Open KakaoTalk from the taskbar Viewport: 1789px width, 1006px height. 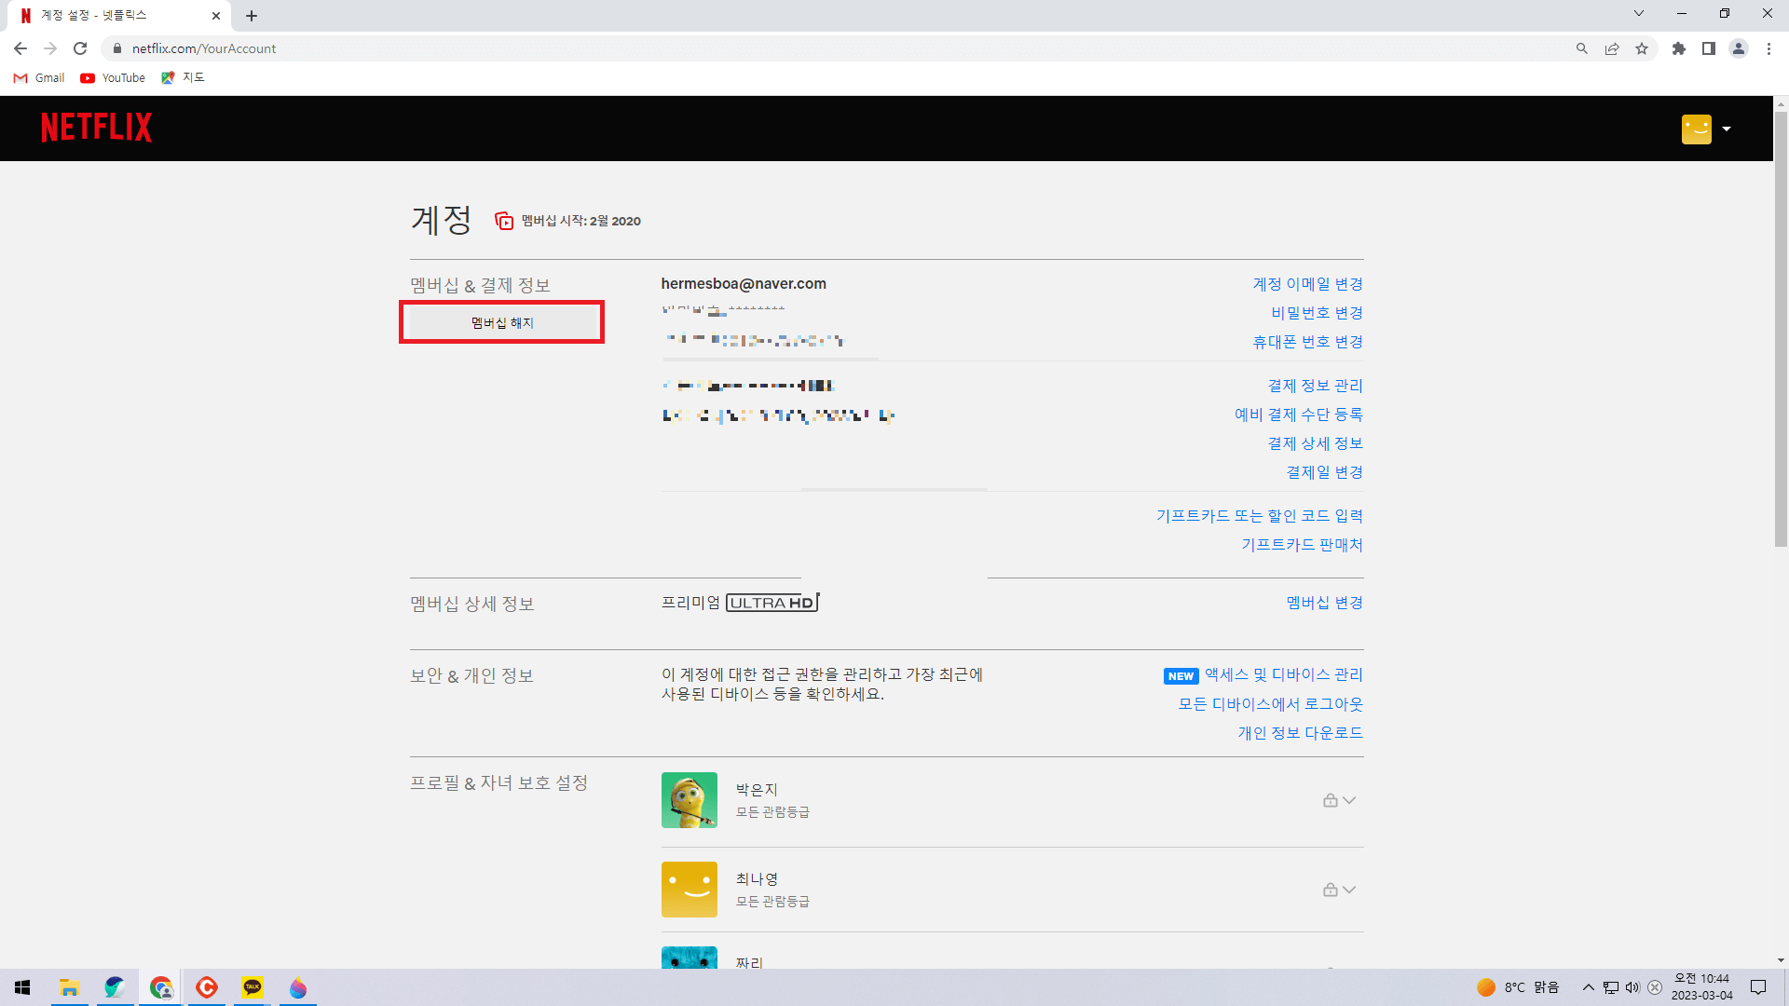coord(253,987)
